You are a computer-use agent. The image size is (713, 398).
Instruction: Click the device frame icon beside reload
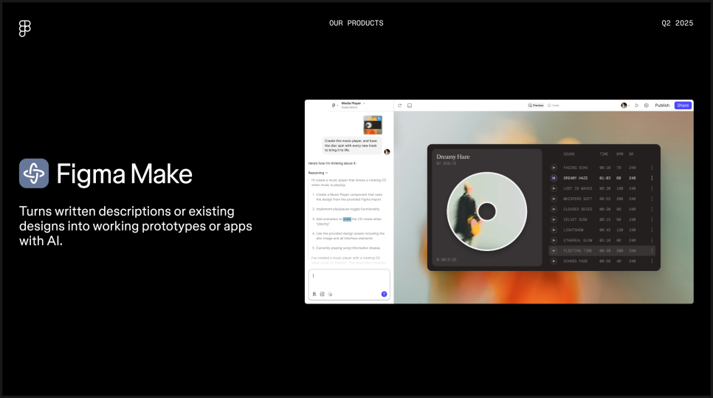pyautogui.click(x=410, y=106)
